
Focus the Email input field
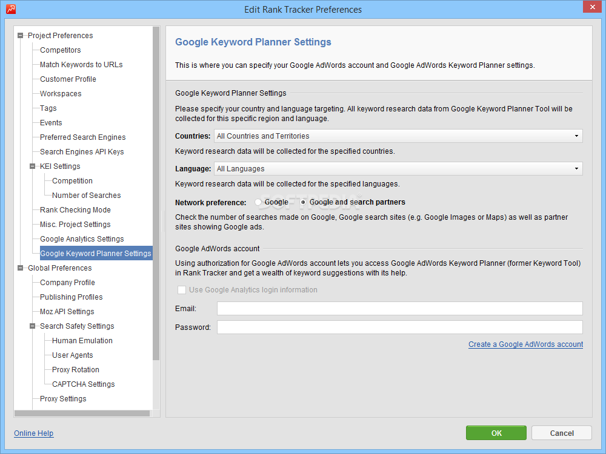coord(399,309)
